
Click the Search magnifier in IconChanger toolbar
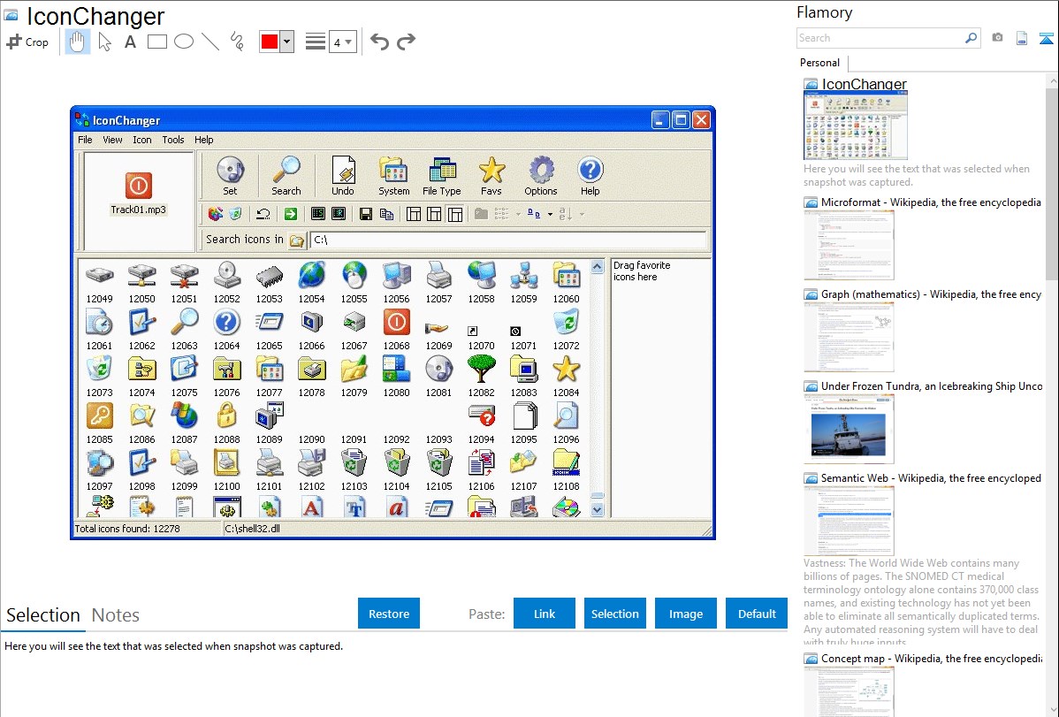point(286,176)
